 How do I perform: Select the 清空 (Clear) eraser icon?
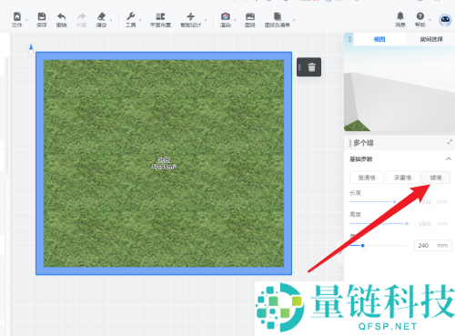tap(101, 16)
